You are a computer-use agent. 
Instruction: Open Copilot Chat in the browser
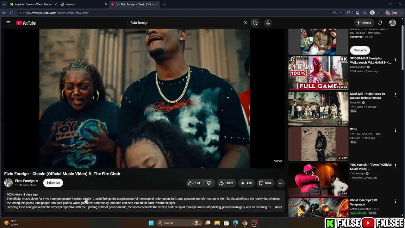coord(391,13)
